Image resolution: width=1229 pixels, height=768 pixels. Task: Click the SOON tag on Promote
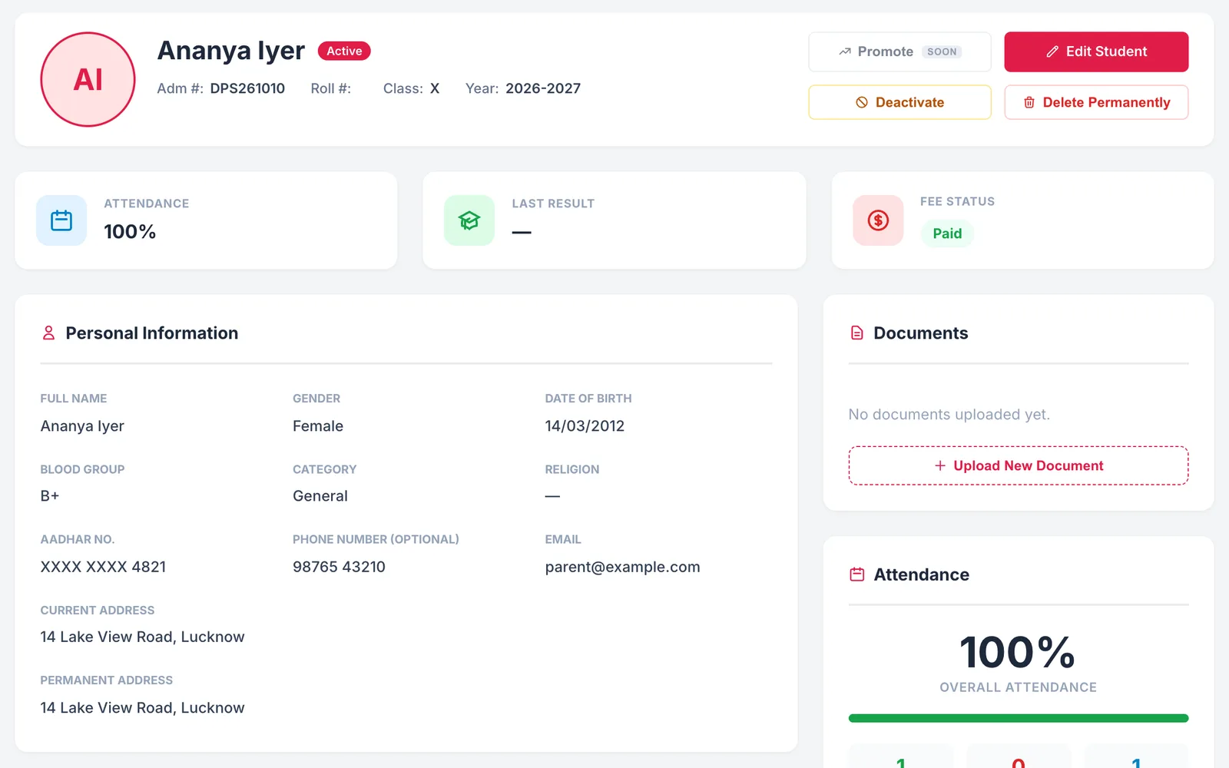pos(942,51)
